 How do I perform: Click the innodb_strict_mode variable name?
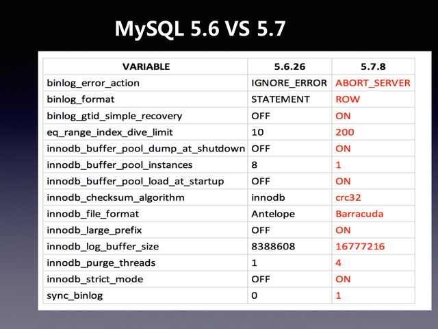tap(95, 279)
